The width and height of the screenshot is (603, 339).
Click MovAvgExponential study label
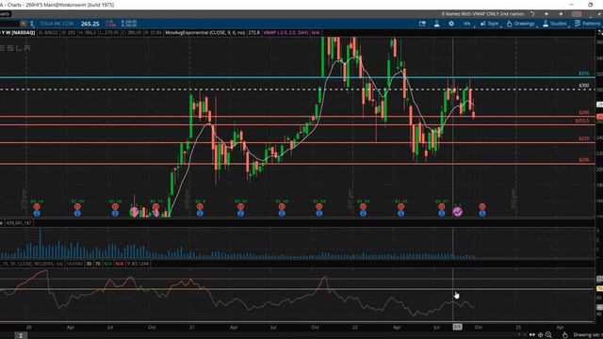(205, 33)
